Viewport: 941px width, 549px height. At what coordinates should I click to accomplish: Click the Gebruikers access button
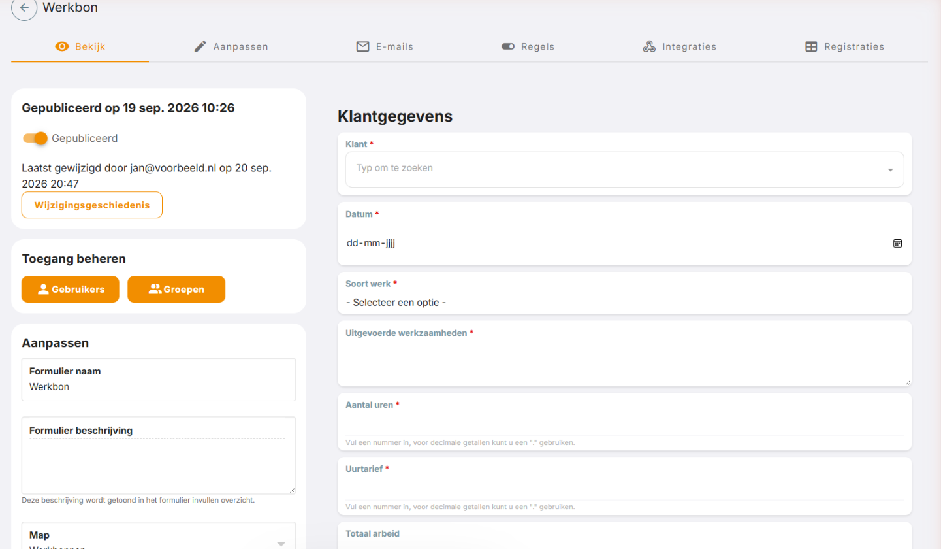71,289
